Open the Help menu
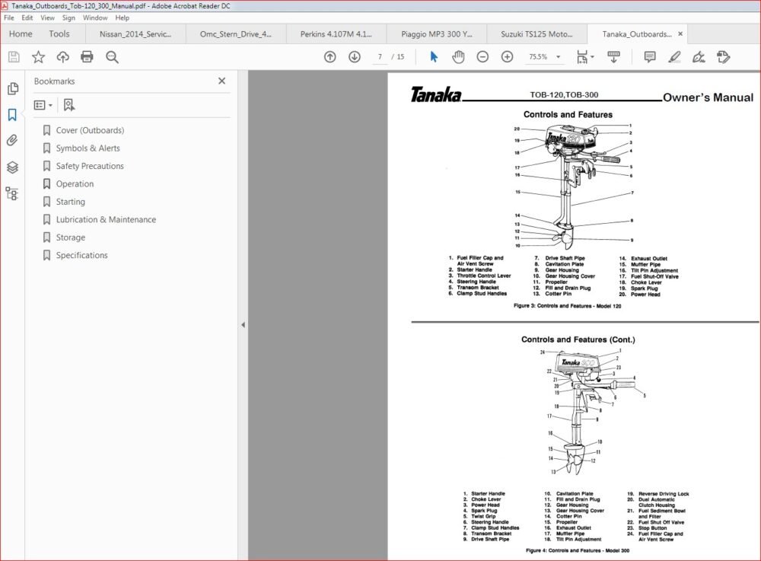The width and height of the screenshot is (761, 561). (123, 18)
